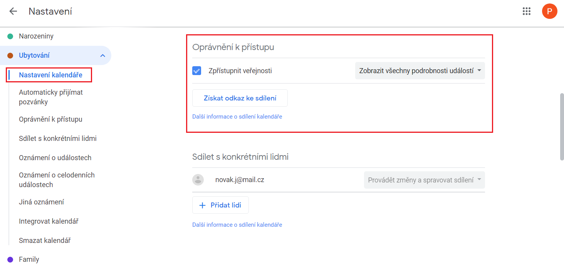Image resolution: width=564 pixels, height=266 pixels.
Task: Click the back arrow next to Nastavení
Action: coord(13,11)
